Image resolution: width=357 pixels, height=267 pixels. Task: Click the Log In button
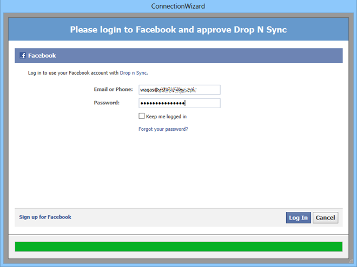point(298,218)
